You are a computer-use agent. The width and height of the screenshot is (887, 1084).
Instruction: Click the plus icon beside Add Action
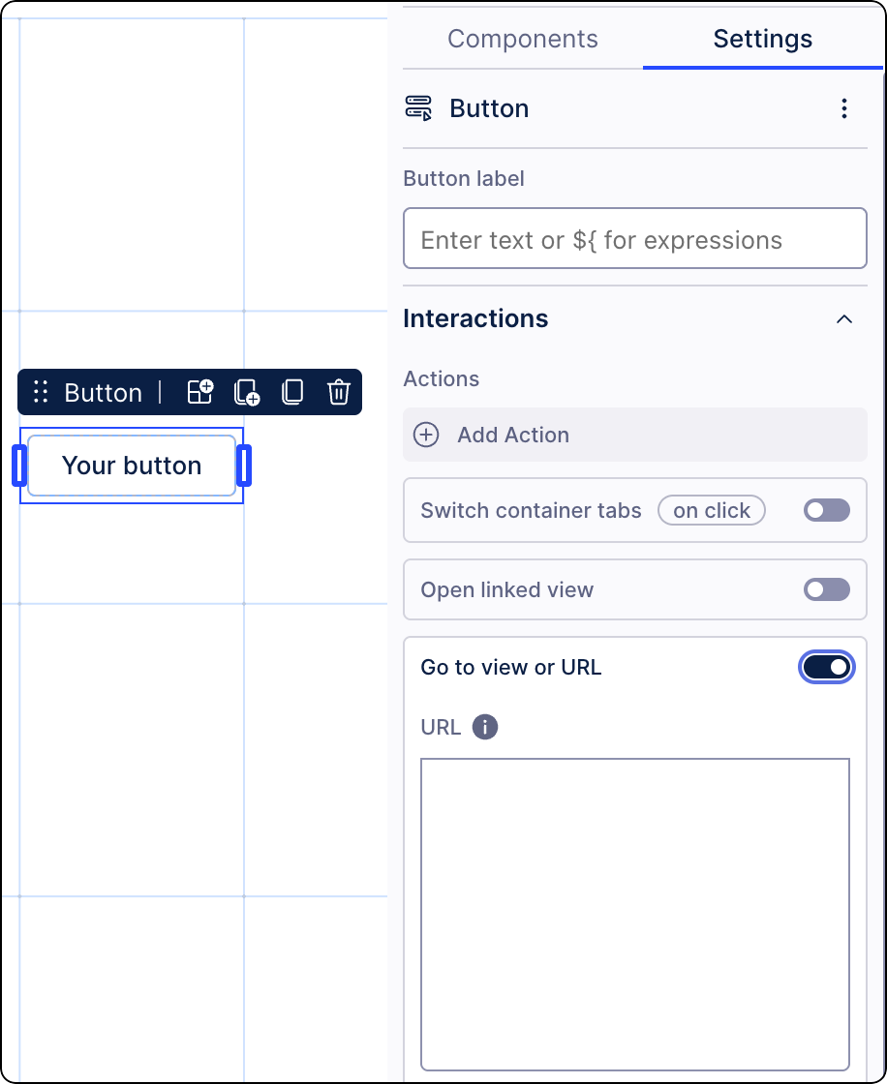click(x=426, y=435)
